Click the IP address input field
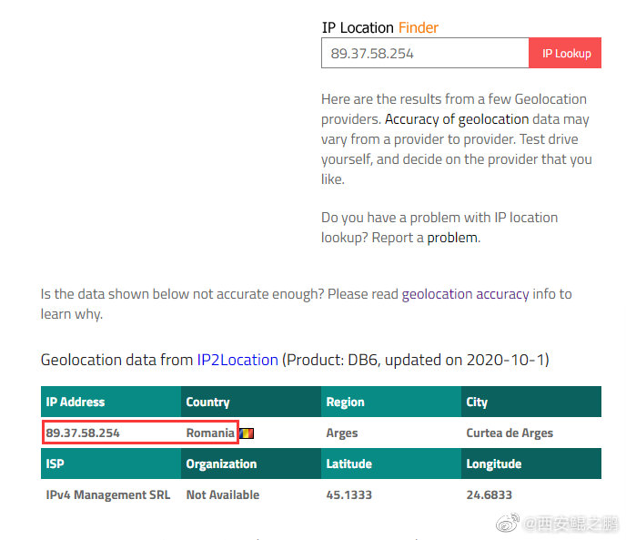This screenshot has width=626, height=540. pyautogui.click(x=425, y=53)
